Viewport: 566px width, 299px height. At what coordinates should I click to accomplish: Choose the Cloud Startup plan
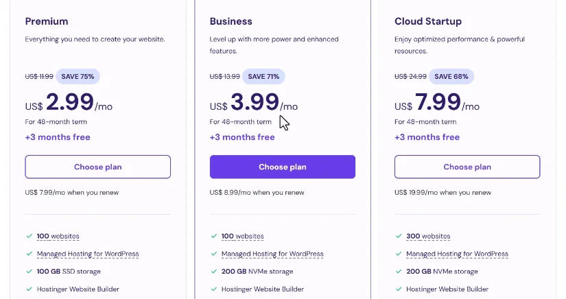tap(467, 167)
